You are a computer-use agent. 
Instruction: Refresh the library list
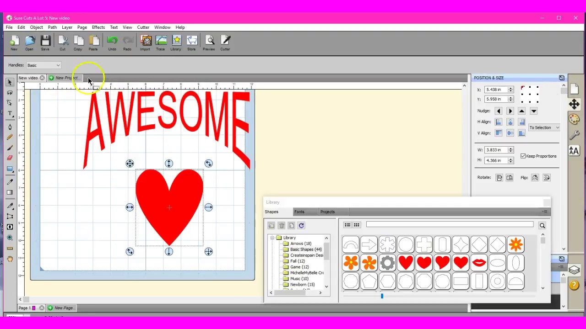point(301,225)
